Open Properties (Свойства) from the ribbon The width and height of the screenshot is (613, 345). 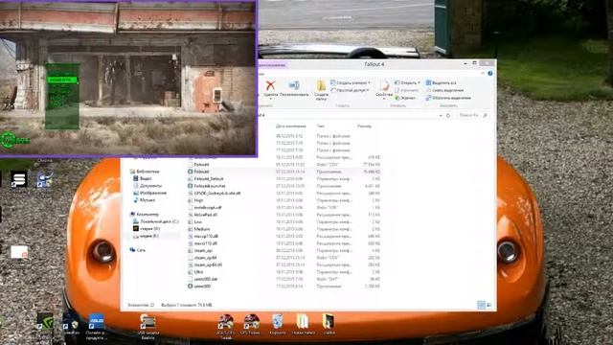(384, 89)
